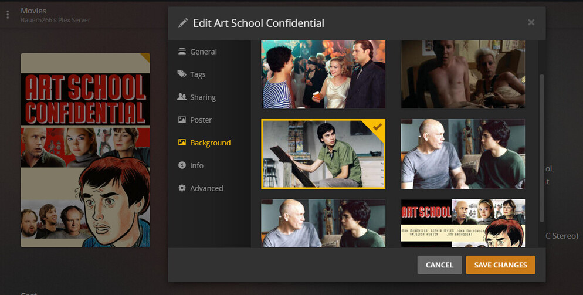
Task: Select the Art School poster-style background thumbnail
Action: [463, 223]
